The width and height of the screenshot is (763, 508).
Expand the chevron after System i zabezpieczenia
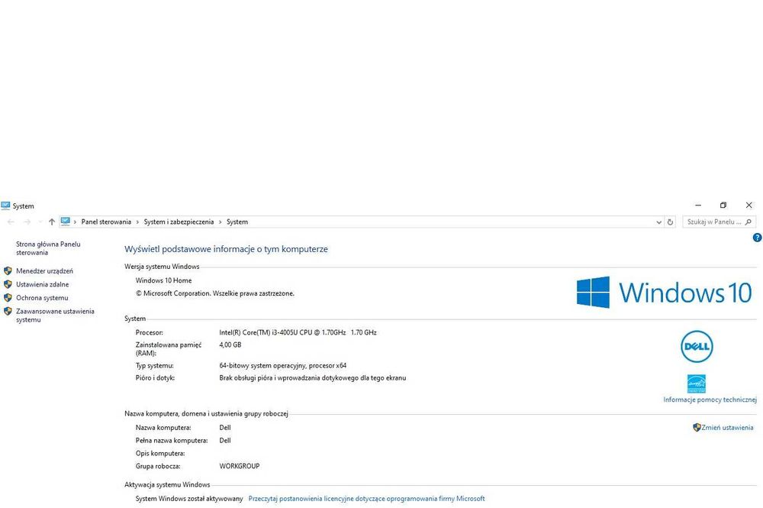point(220,222)
